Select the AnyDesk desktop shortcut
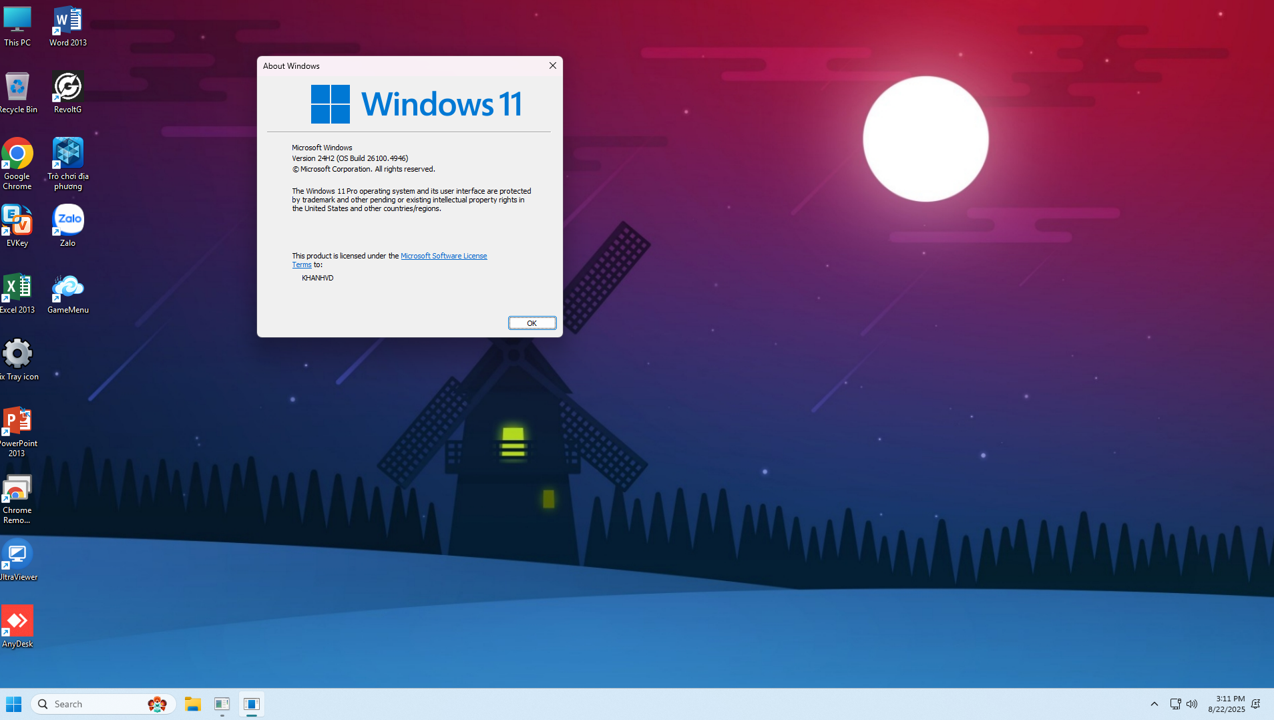Screen dimensions: 1274x720 [x=17, y=627]
